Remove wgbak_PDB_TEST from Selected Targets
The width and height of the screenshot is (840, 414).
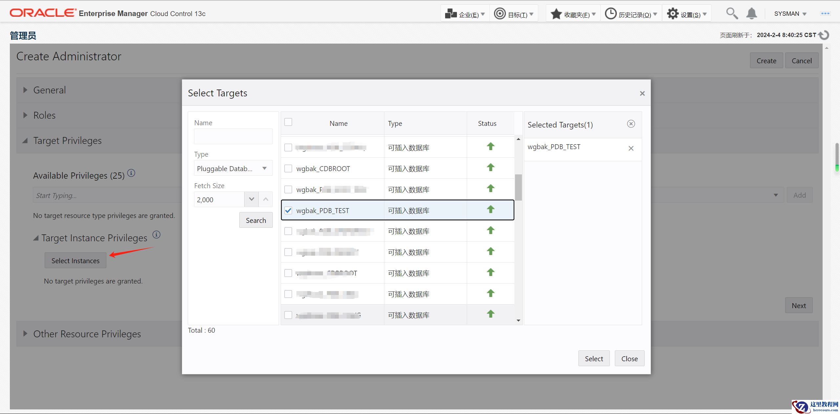(631, 148)
